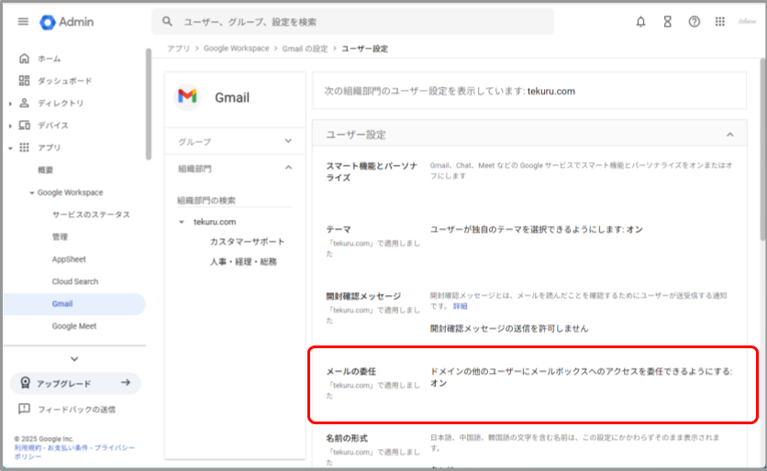The height and width of the screenshot is (471, 767).
Task: Open the notifications bell
Action: 640,21
